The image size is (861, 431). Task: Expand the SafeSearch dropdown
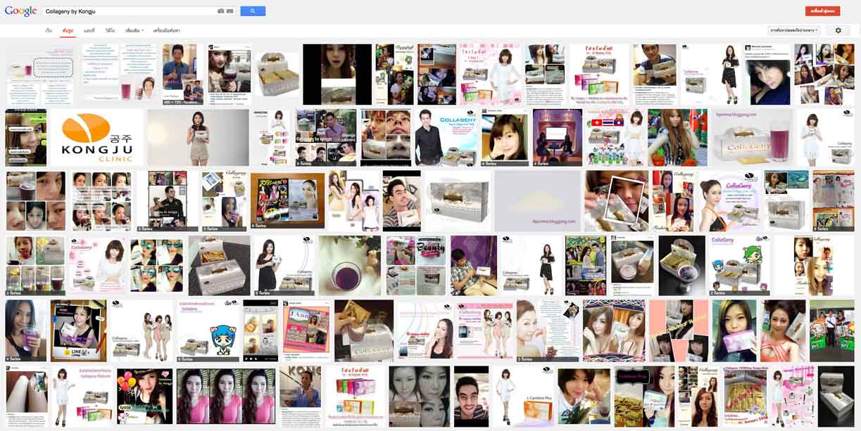click(x=794, y=30)
